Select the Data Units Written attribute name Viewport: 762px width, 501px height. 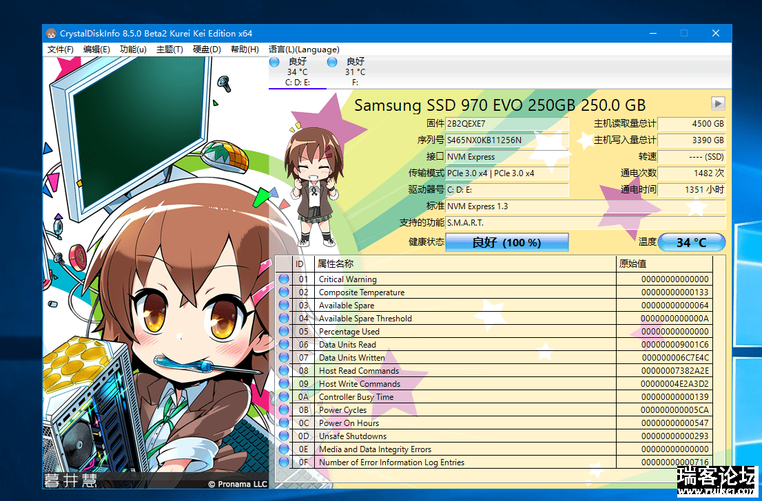(352, 358)
